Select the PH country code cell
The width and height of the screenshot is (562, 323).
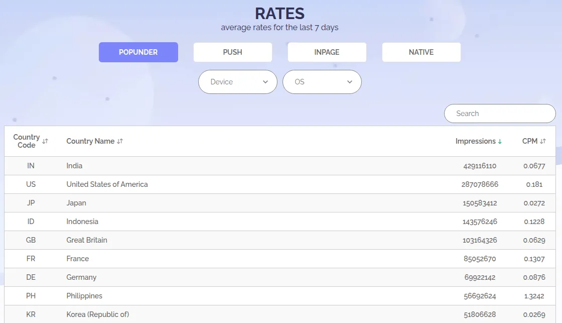coord(31,296)
